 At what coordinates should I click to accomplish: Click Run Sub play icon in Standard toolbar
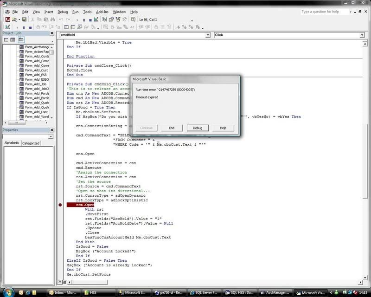coord(77,20)
